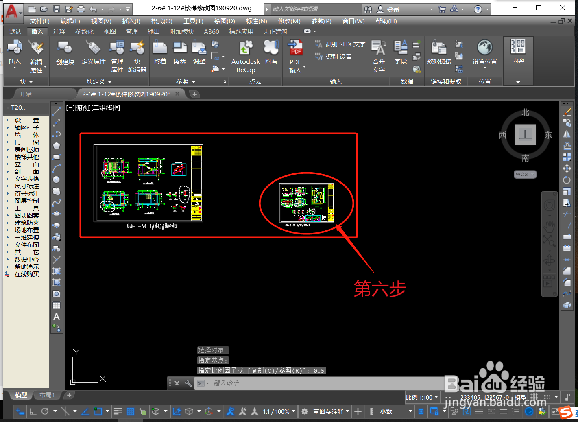578x422 pixels.
Task: Expand the 块 (Block) panel dropdown
Action: tap(26, 82)
